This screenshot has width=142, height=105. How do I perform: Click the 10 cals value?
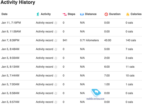(130, 75)
